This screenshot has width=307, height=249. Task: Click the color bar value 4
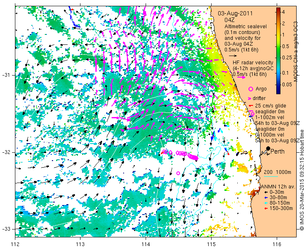point(283,12)
